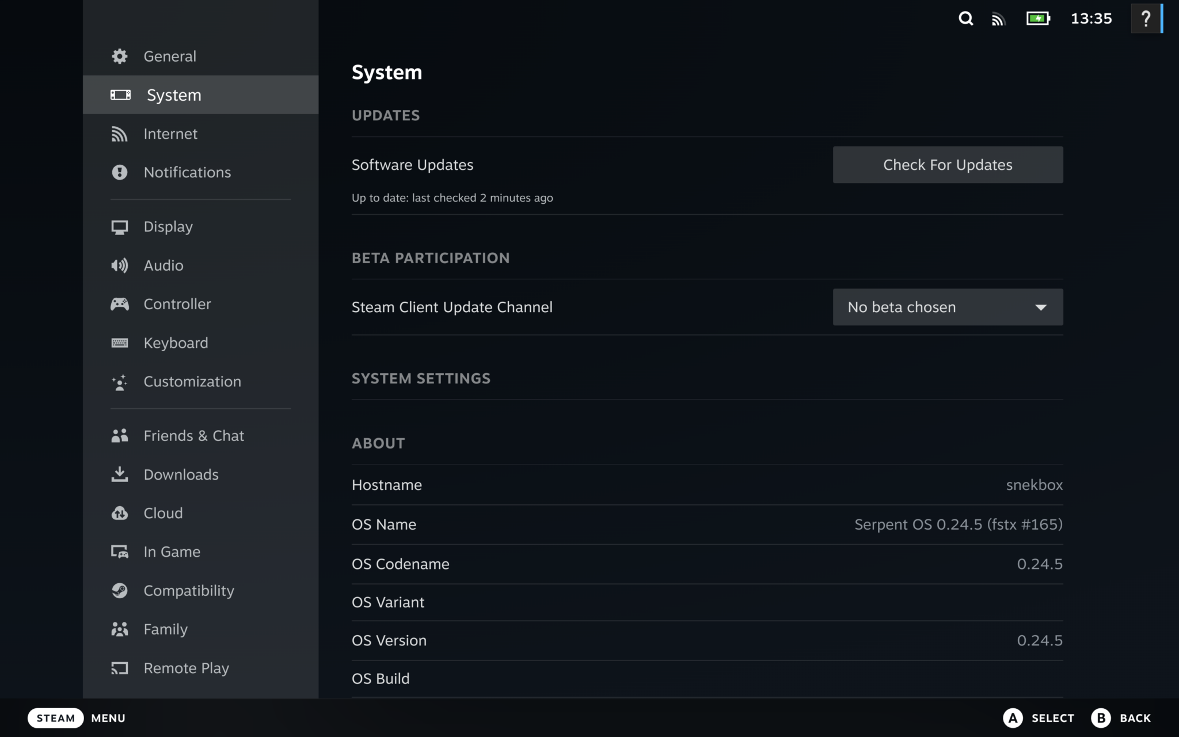
Task: Select the Display monitor icon
Action: click(120, 226)
